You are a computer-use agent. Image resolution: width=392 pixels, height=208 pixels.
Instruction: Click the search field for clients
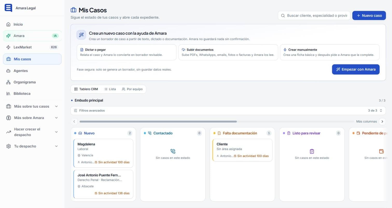pyautogui.click(x=314, y=16)
